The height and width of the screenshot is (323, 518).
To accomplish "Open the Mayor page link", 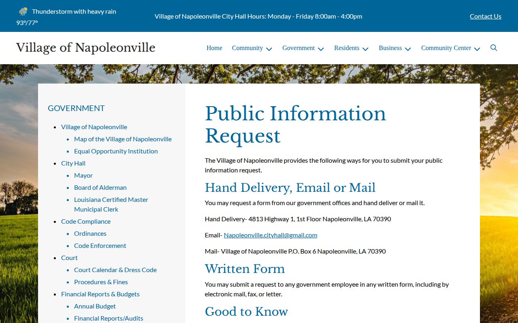I will [83, 175].
